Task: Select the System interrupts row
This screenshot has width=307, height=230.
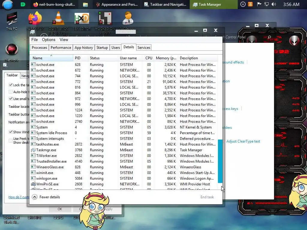Action: pyautogui.click(x=124, y=138)
